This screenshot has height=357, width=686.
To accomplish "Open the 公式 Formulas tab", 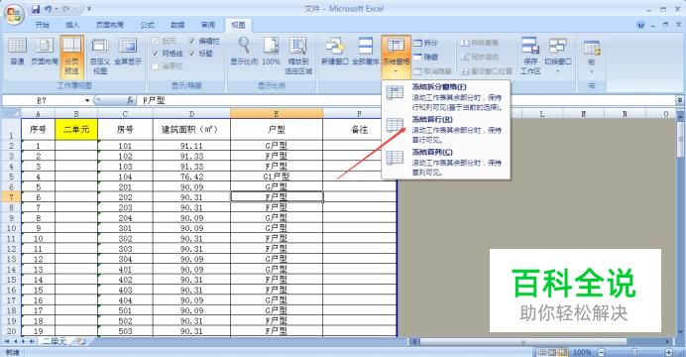I will (147, 25).
